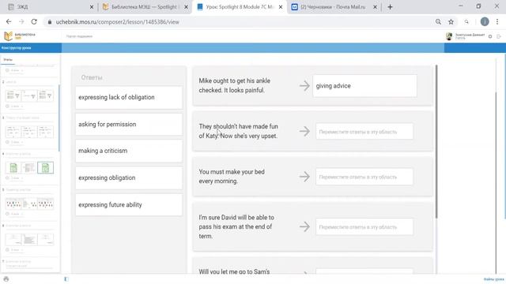Click the 'Will you let me go to Sam's' sentence
The width and height of the screenshot is (506, 284).
(234, 271)
